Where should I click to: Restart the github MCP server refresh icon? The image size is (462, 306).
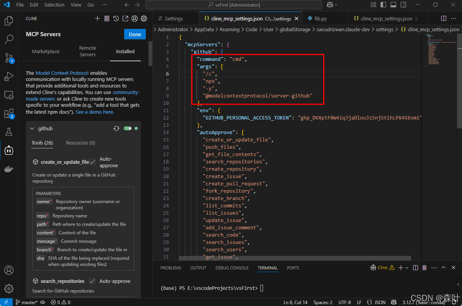coord(116,128)
